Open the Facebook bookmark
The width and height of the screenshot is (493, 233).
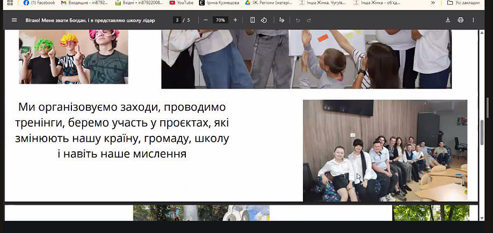click(39, 3)
